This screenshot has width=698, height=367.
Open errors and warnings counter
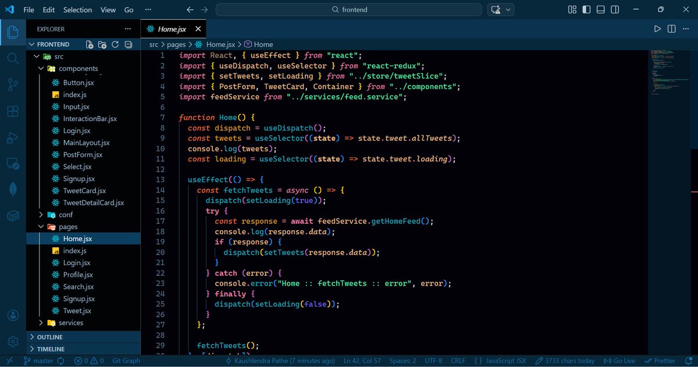point(89,361)
